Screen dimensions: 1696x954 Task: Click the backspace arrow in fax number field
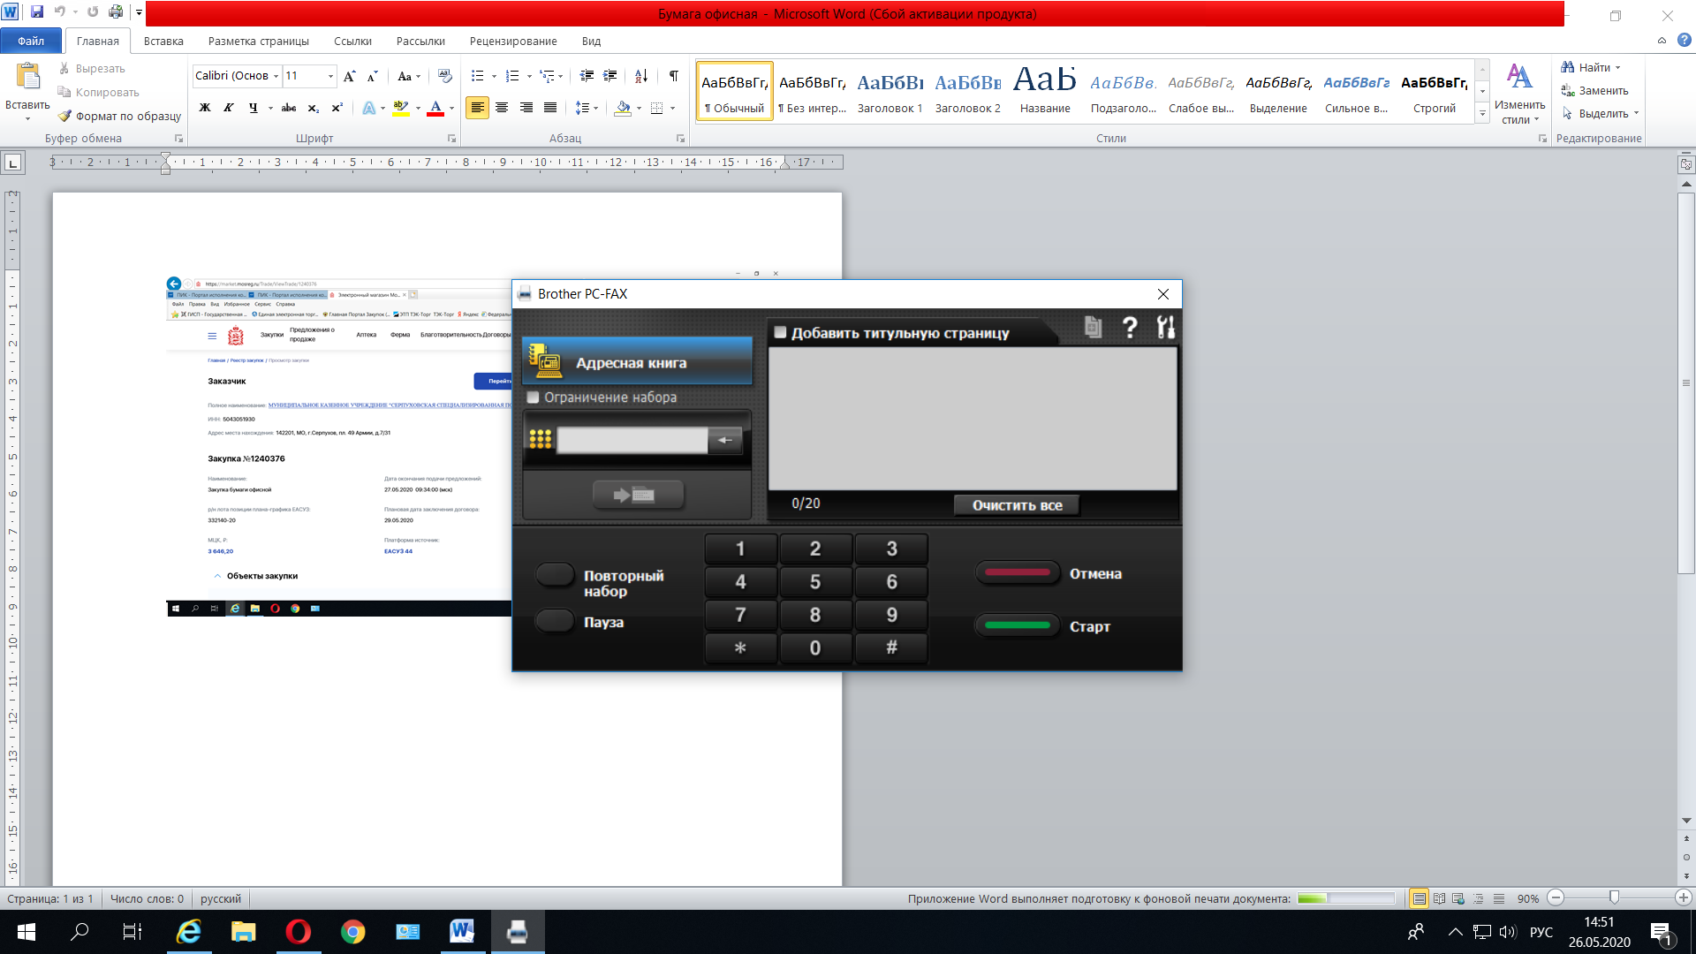725,440
